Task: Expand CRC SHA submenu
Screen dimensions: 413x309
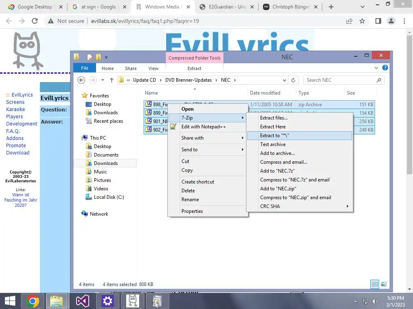Action: coord(300,206)
